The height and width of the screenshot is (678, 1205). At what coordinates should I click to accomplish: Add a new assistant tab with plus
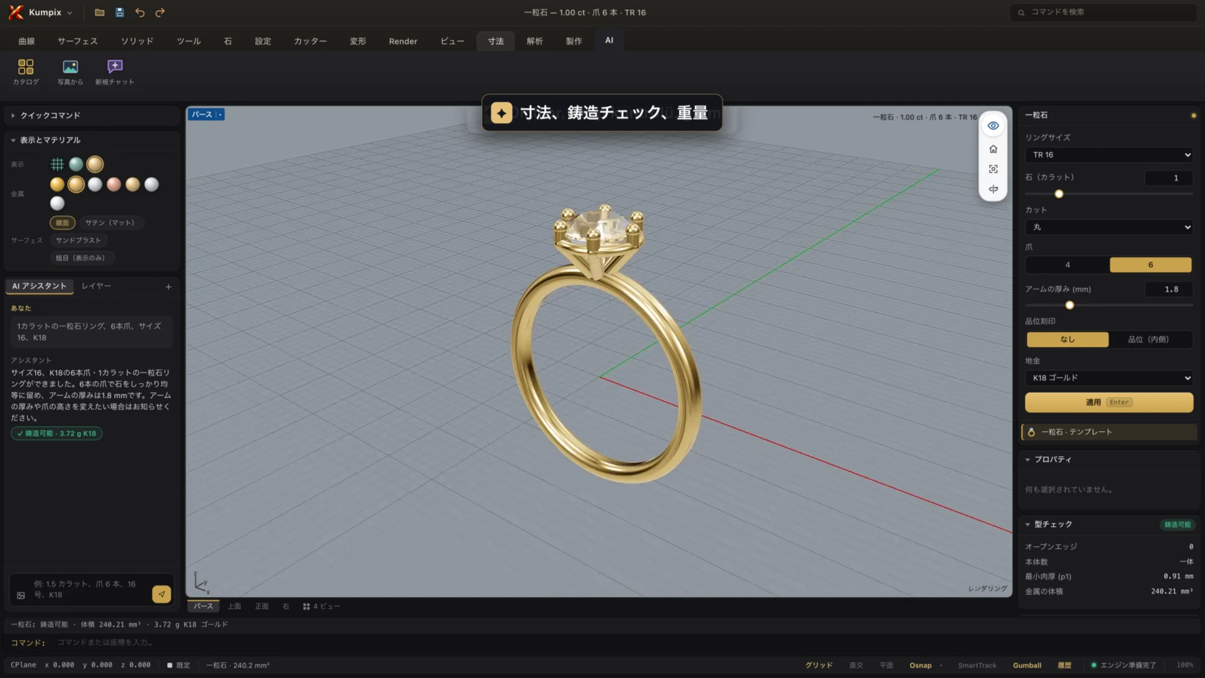168,287
